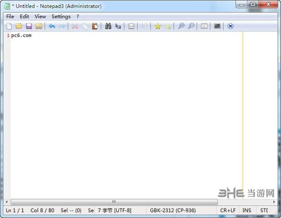Viewport: 281px width, 218px height.
Task: Click the greyed icon before the stars
Action: point(144,26)
